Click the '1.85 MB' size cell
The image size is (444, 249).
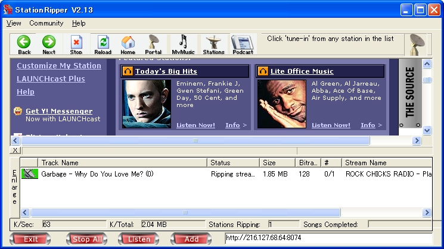(x=275, y=174)
